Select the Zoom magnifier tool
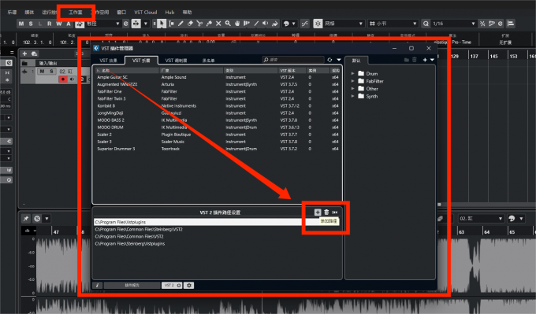Viewport: 536px width, 314px height. point(228,24)
